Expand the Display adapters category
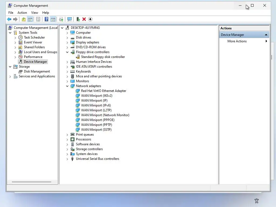This screenshot has width=276, height=207. (x=67, y=42)
